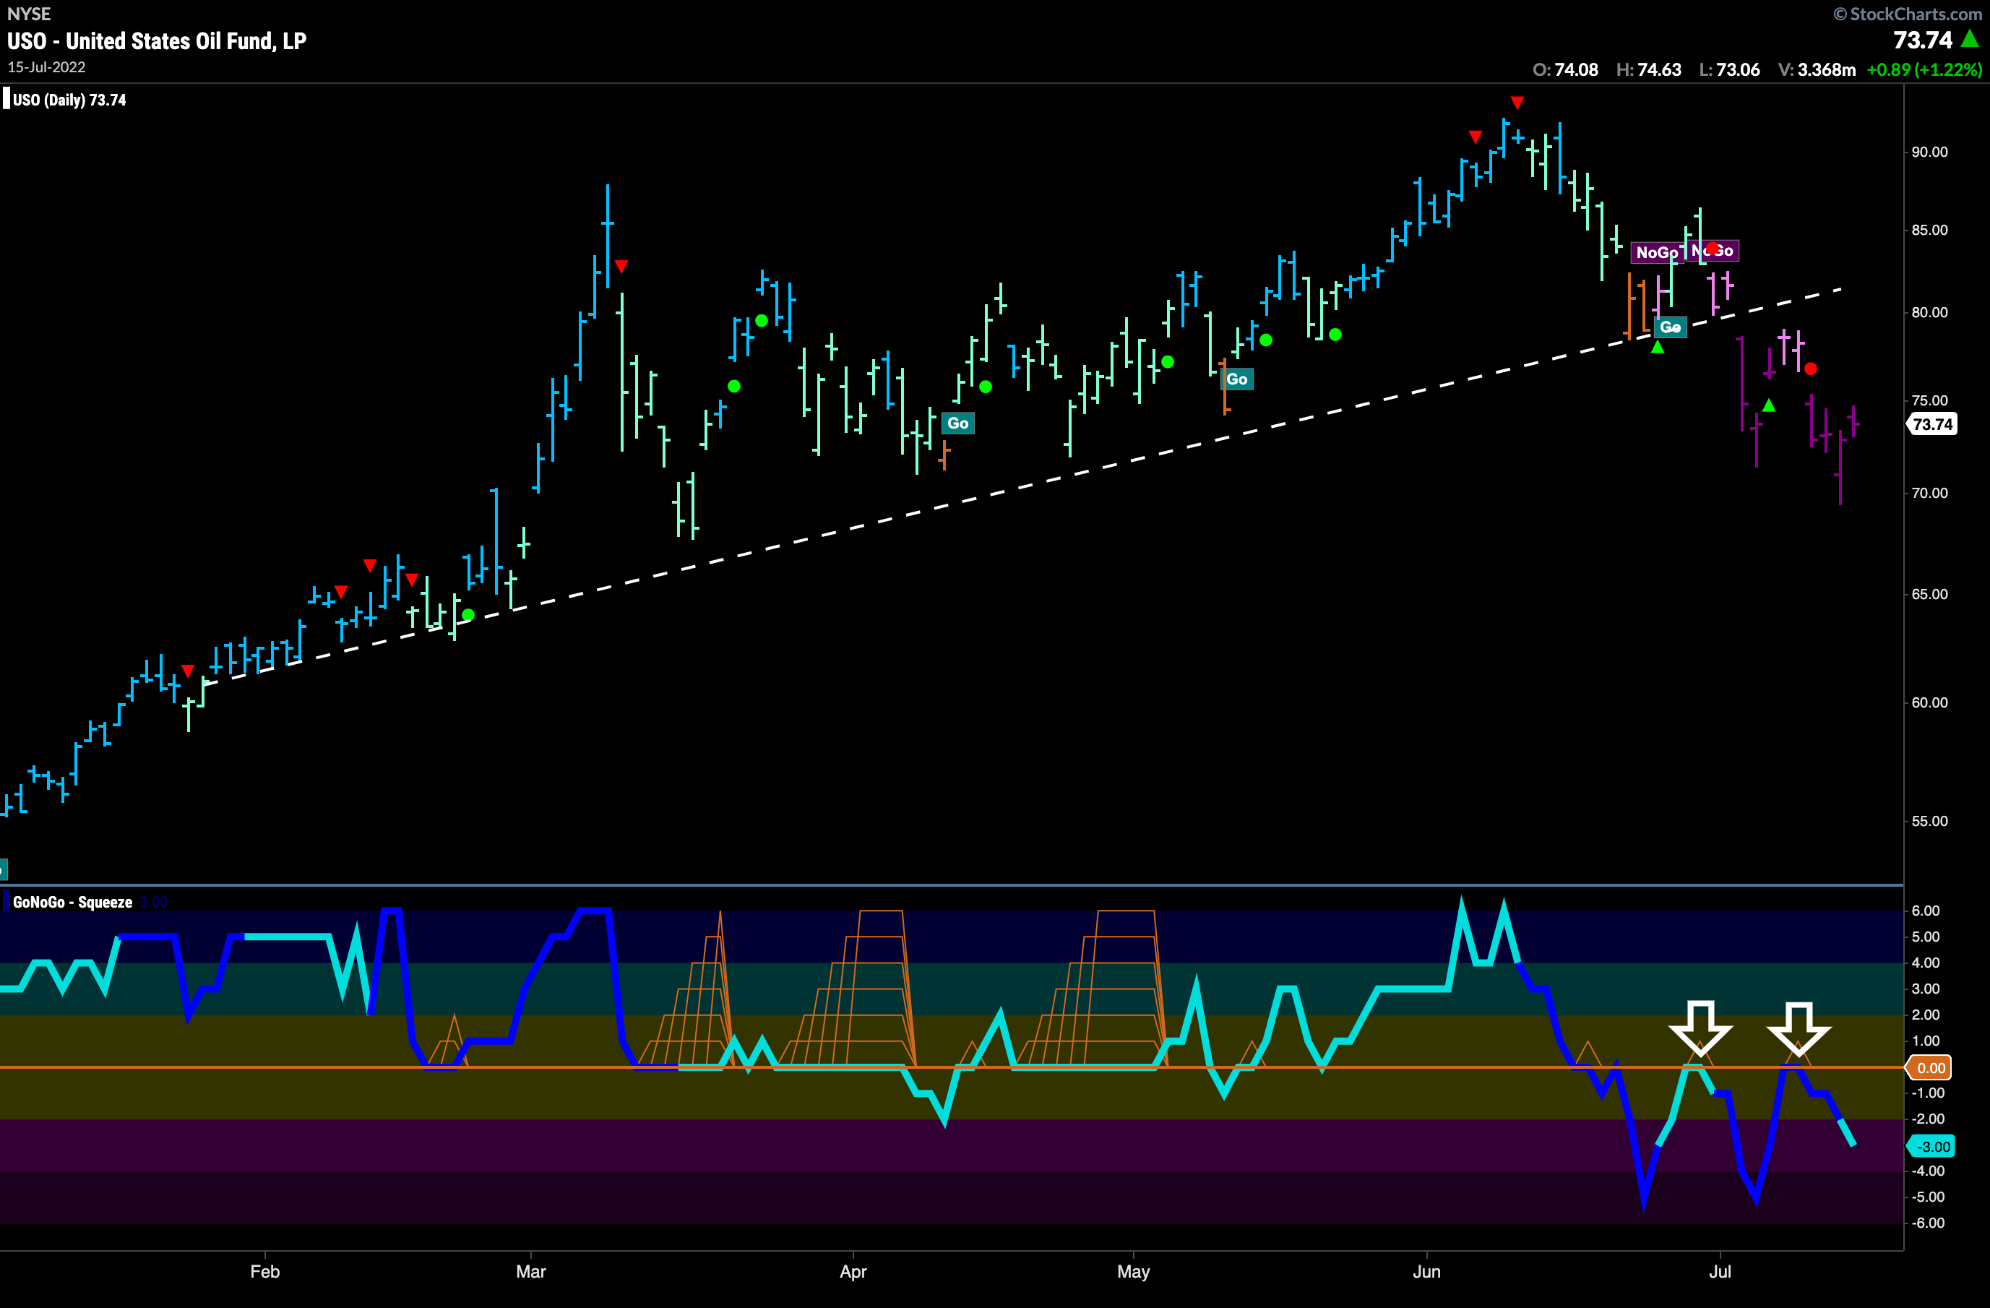Click the May label on the time axis
The image size is (1990, 1308).
coord(1134,1271)
